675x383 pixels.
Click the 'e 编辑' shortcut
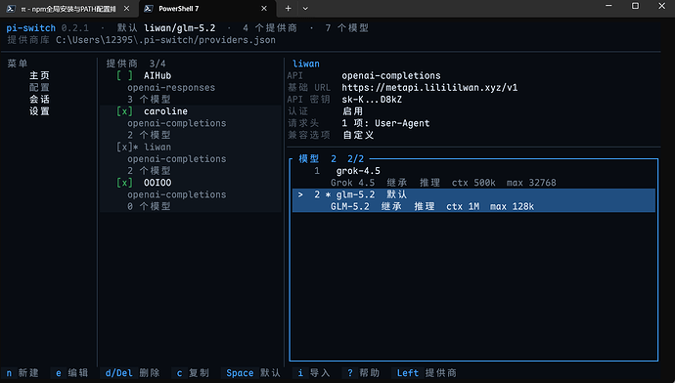(x=71, y=372)
